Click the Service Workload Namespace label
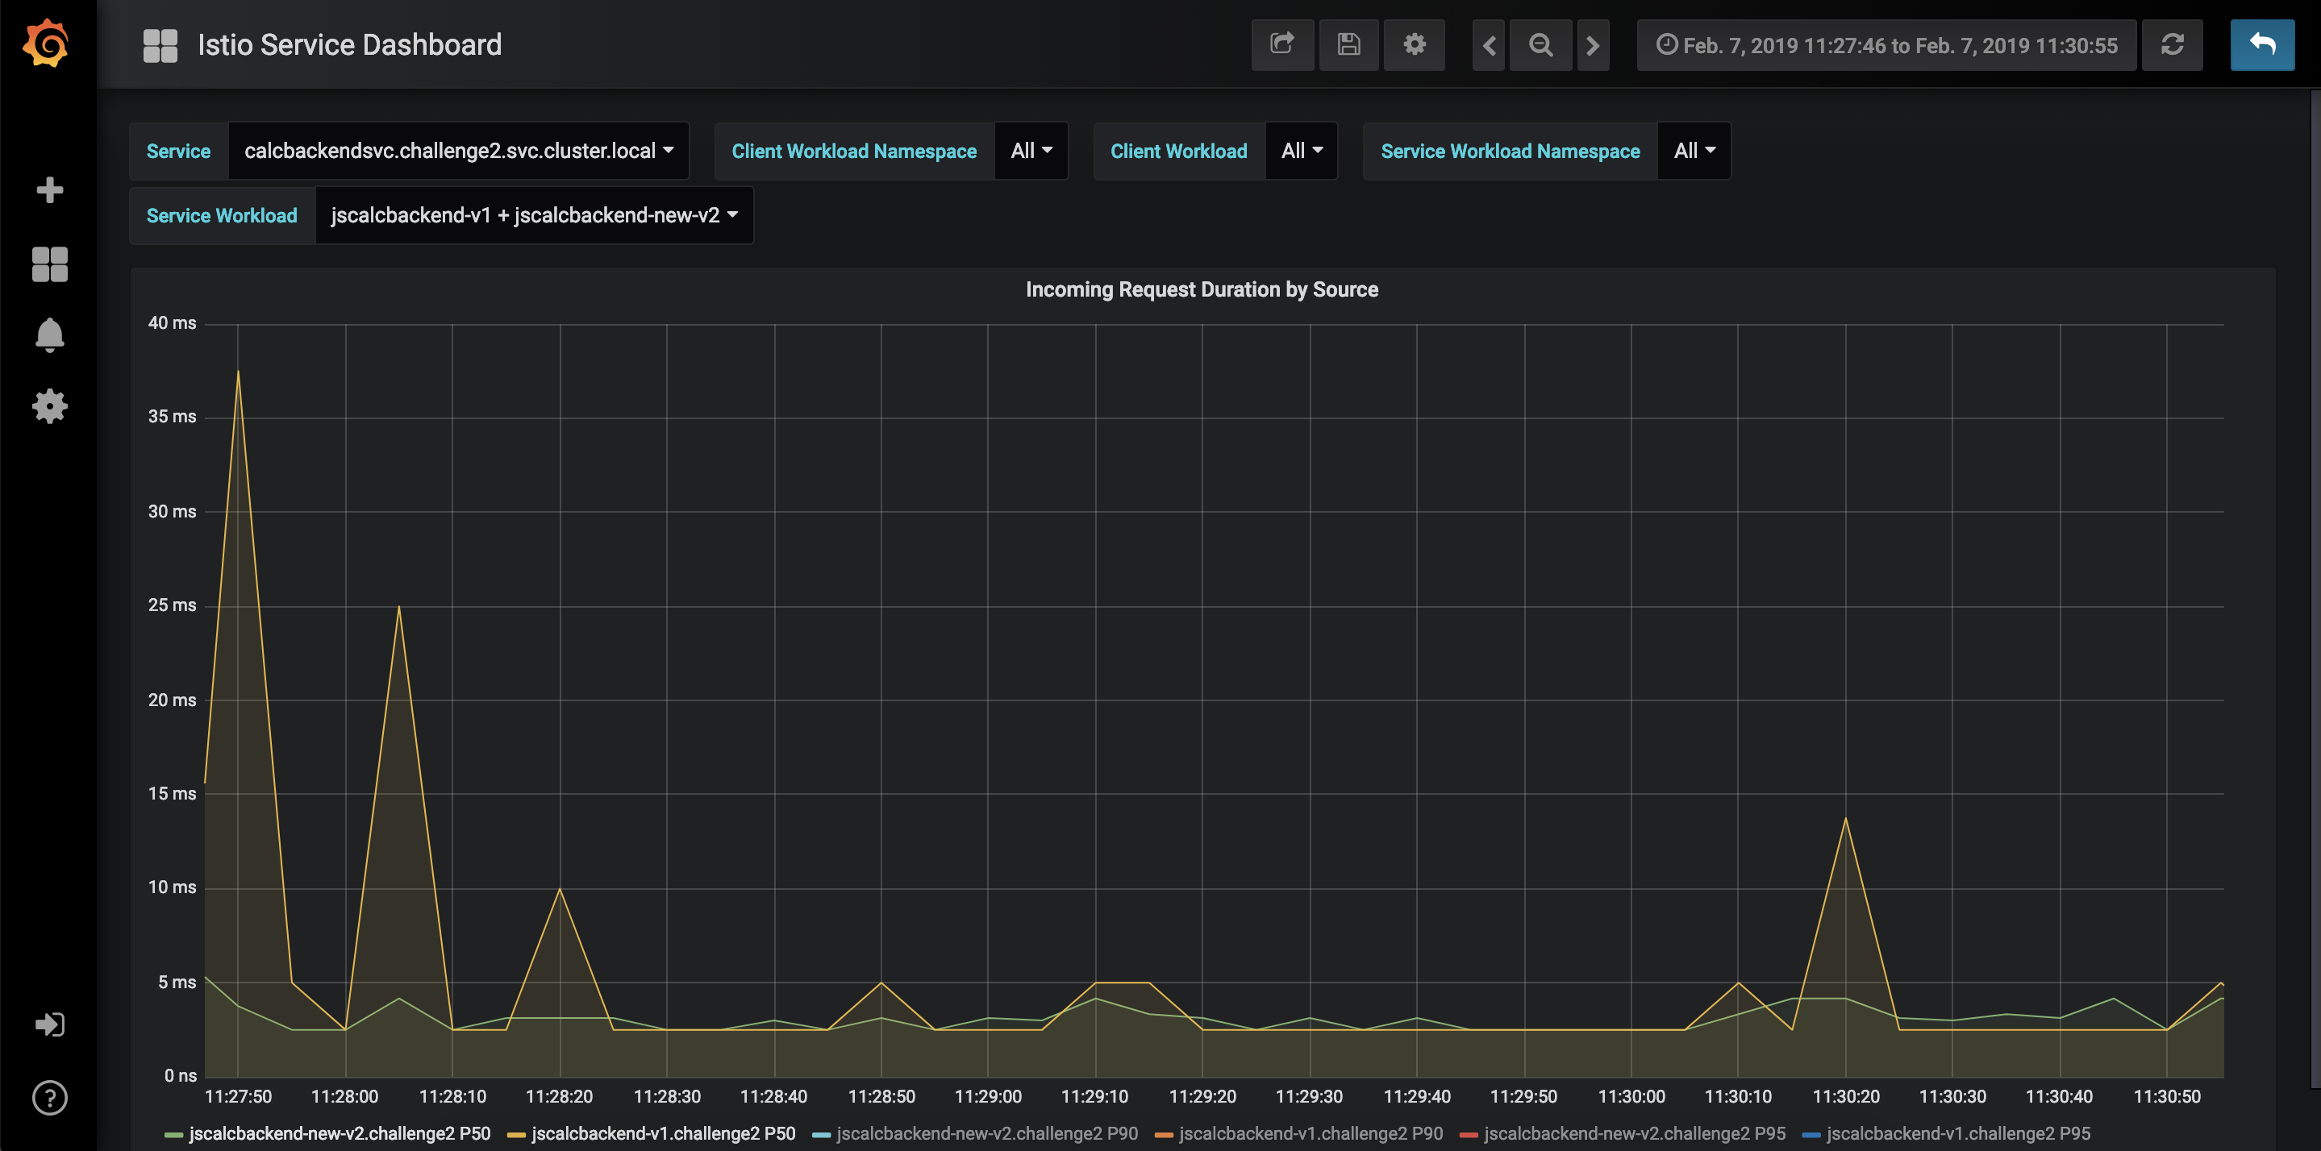This screenshot has width=2321, height=1151. pyautogui.click(x=1510, y=152)
